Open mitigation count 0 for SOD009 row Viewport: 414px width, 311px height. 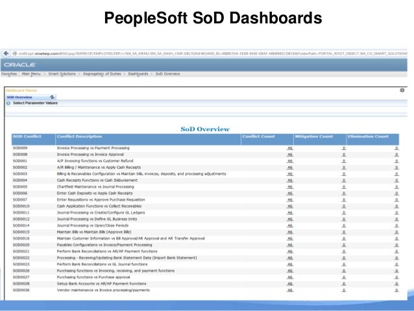344,148
